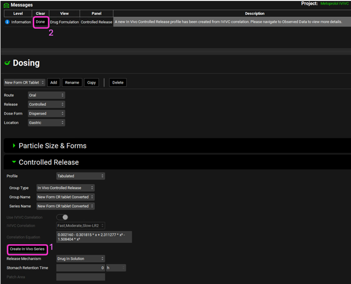The width and height of the screenshot is (351, 284).
Task: Toggle the Use IVIVC Correlation switch
Action: pyautogui.click(x=62, y=217)
